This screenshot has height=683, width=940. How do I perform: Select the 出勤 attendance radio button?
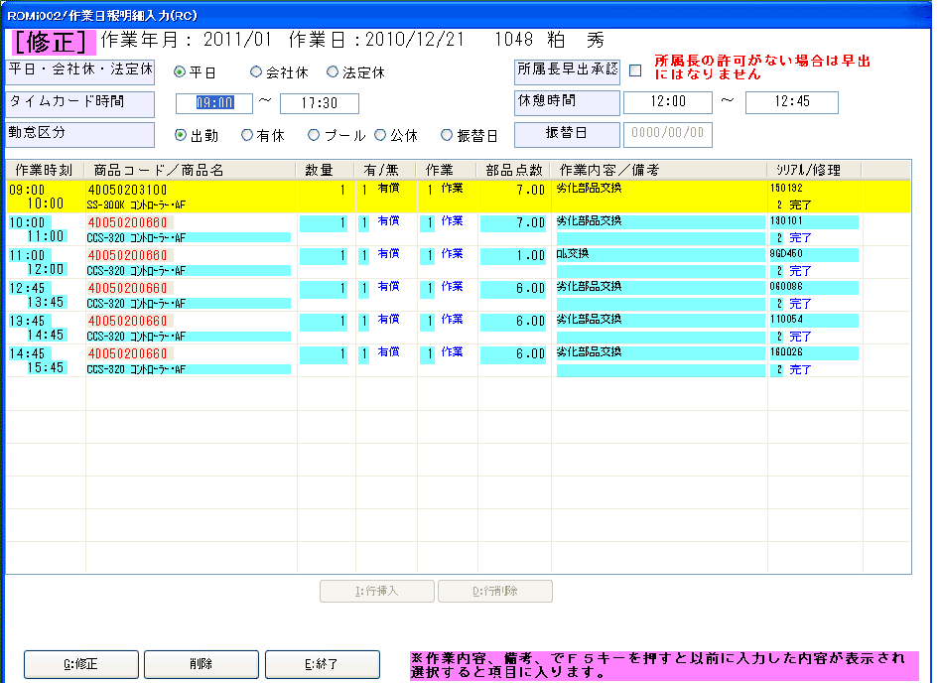click(x=181, y=136)
